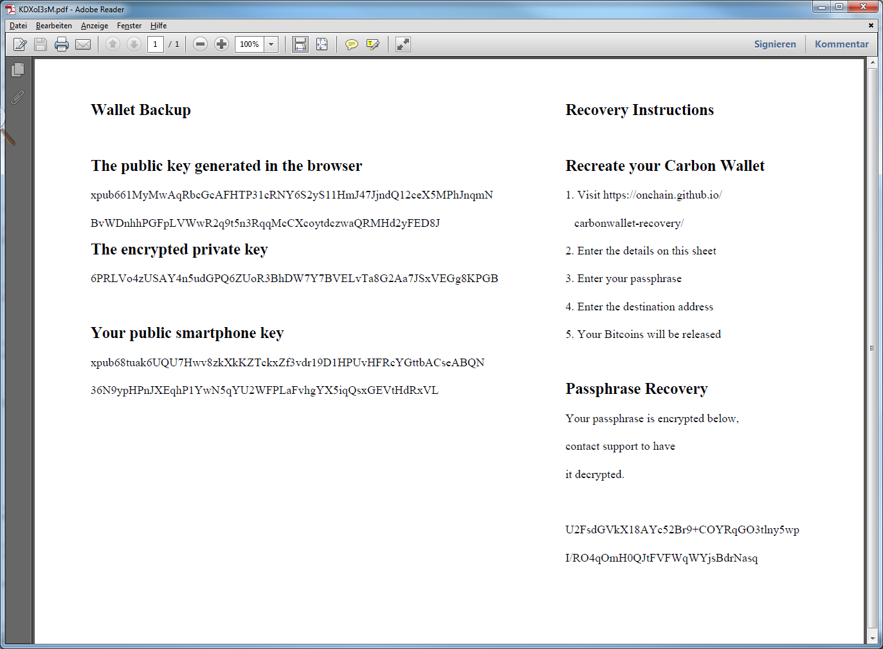Viewport: 883px width, 649px height.
Task: Click the ciphertext line starting 'I/RO4qOmH0QJtFVFWq'
Action: click(662, 558)
